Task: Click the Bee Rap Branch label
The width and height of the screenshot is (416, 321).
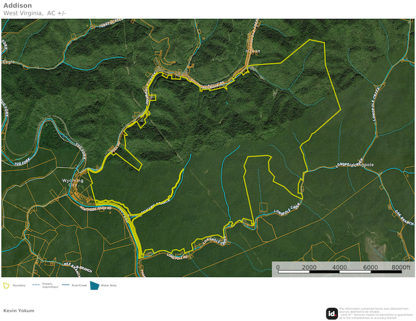Action: click(x=77, y=265)
